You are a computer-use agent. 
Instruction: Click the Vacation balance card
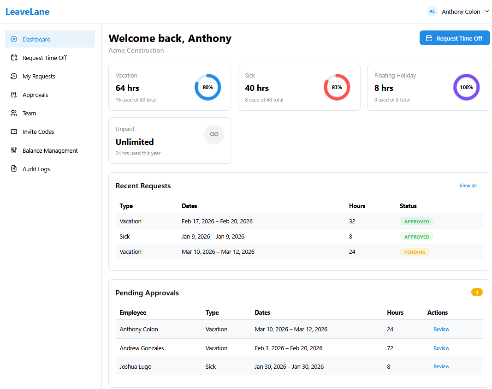pos(170,87)
